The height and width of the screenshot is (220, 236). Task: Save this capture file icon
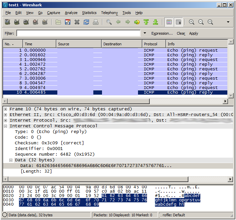point(68,22)
